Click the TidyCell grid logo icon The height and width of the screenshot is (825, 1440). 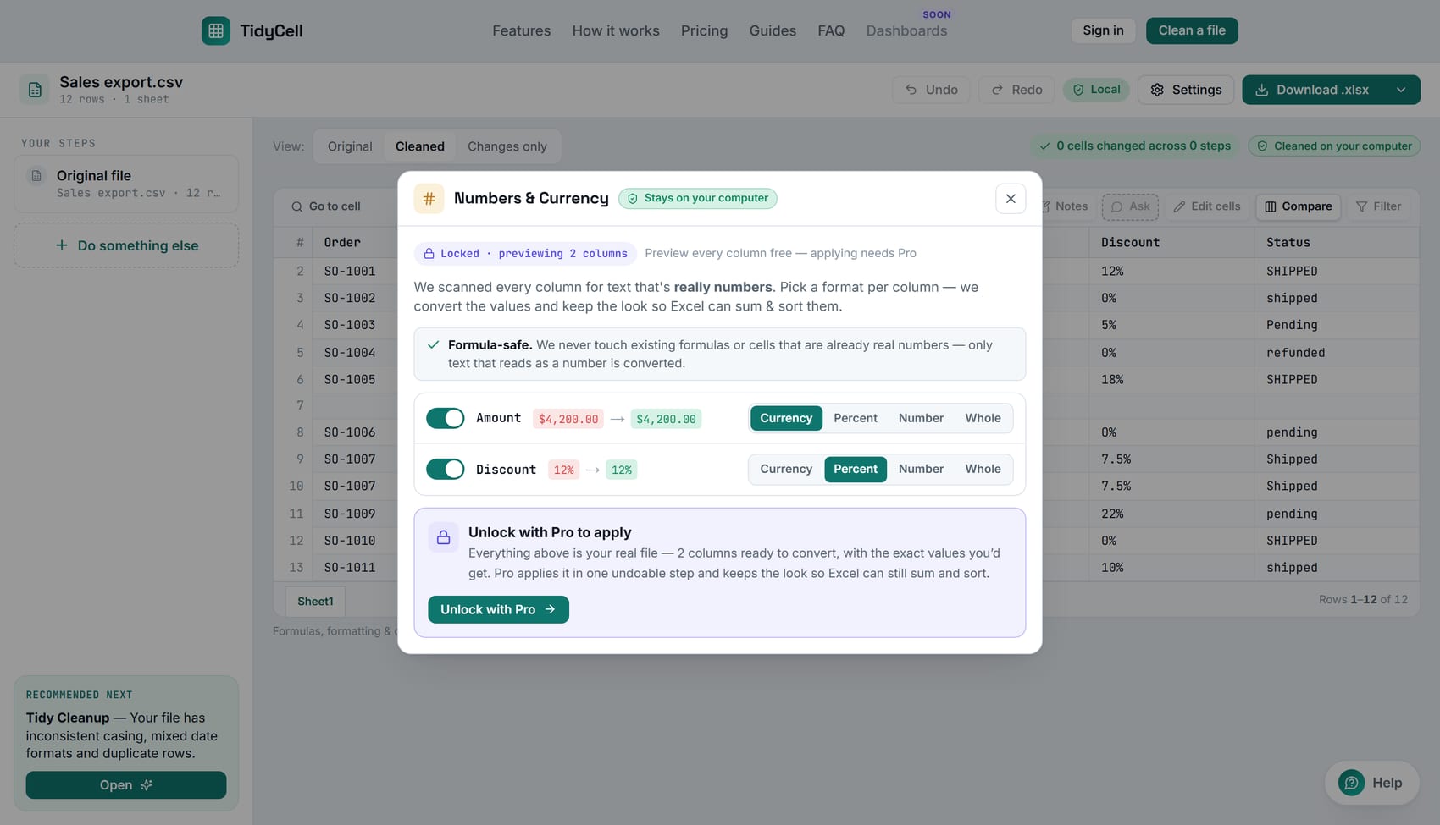215,30
